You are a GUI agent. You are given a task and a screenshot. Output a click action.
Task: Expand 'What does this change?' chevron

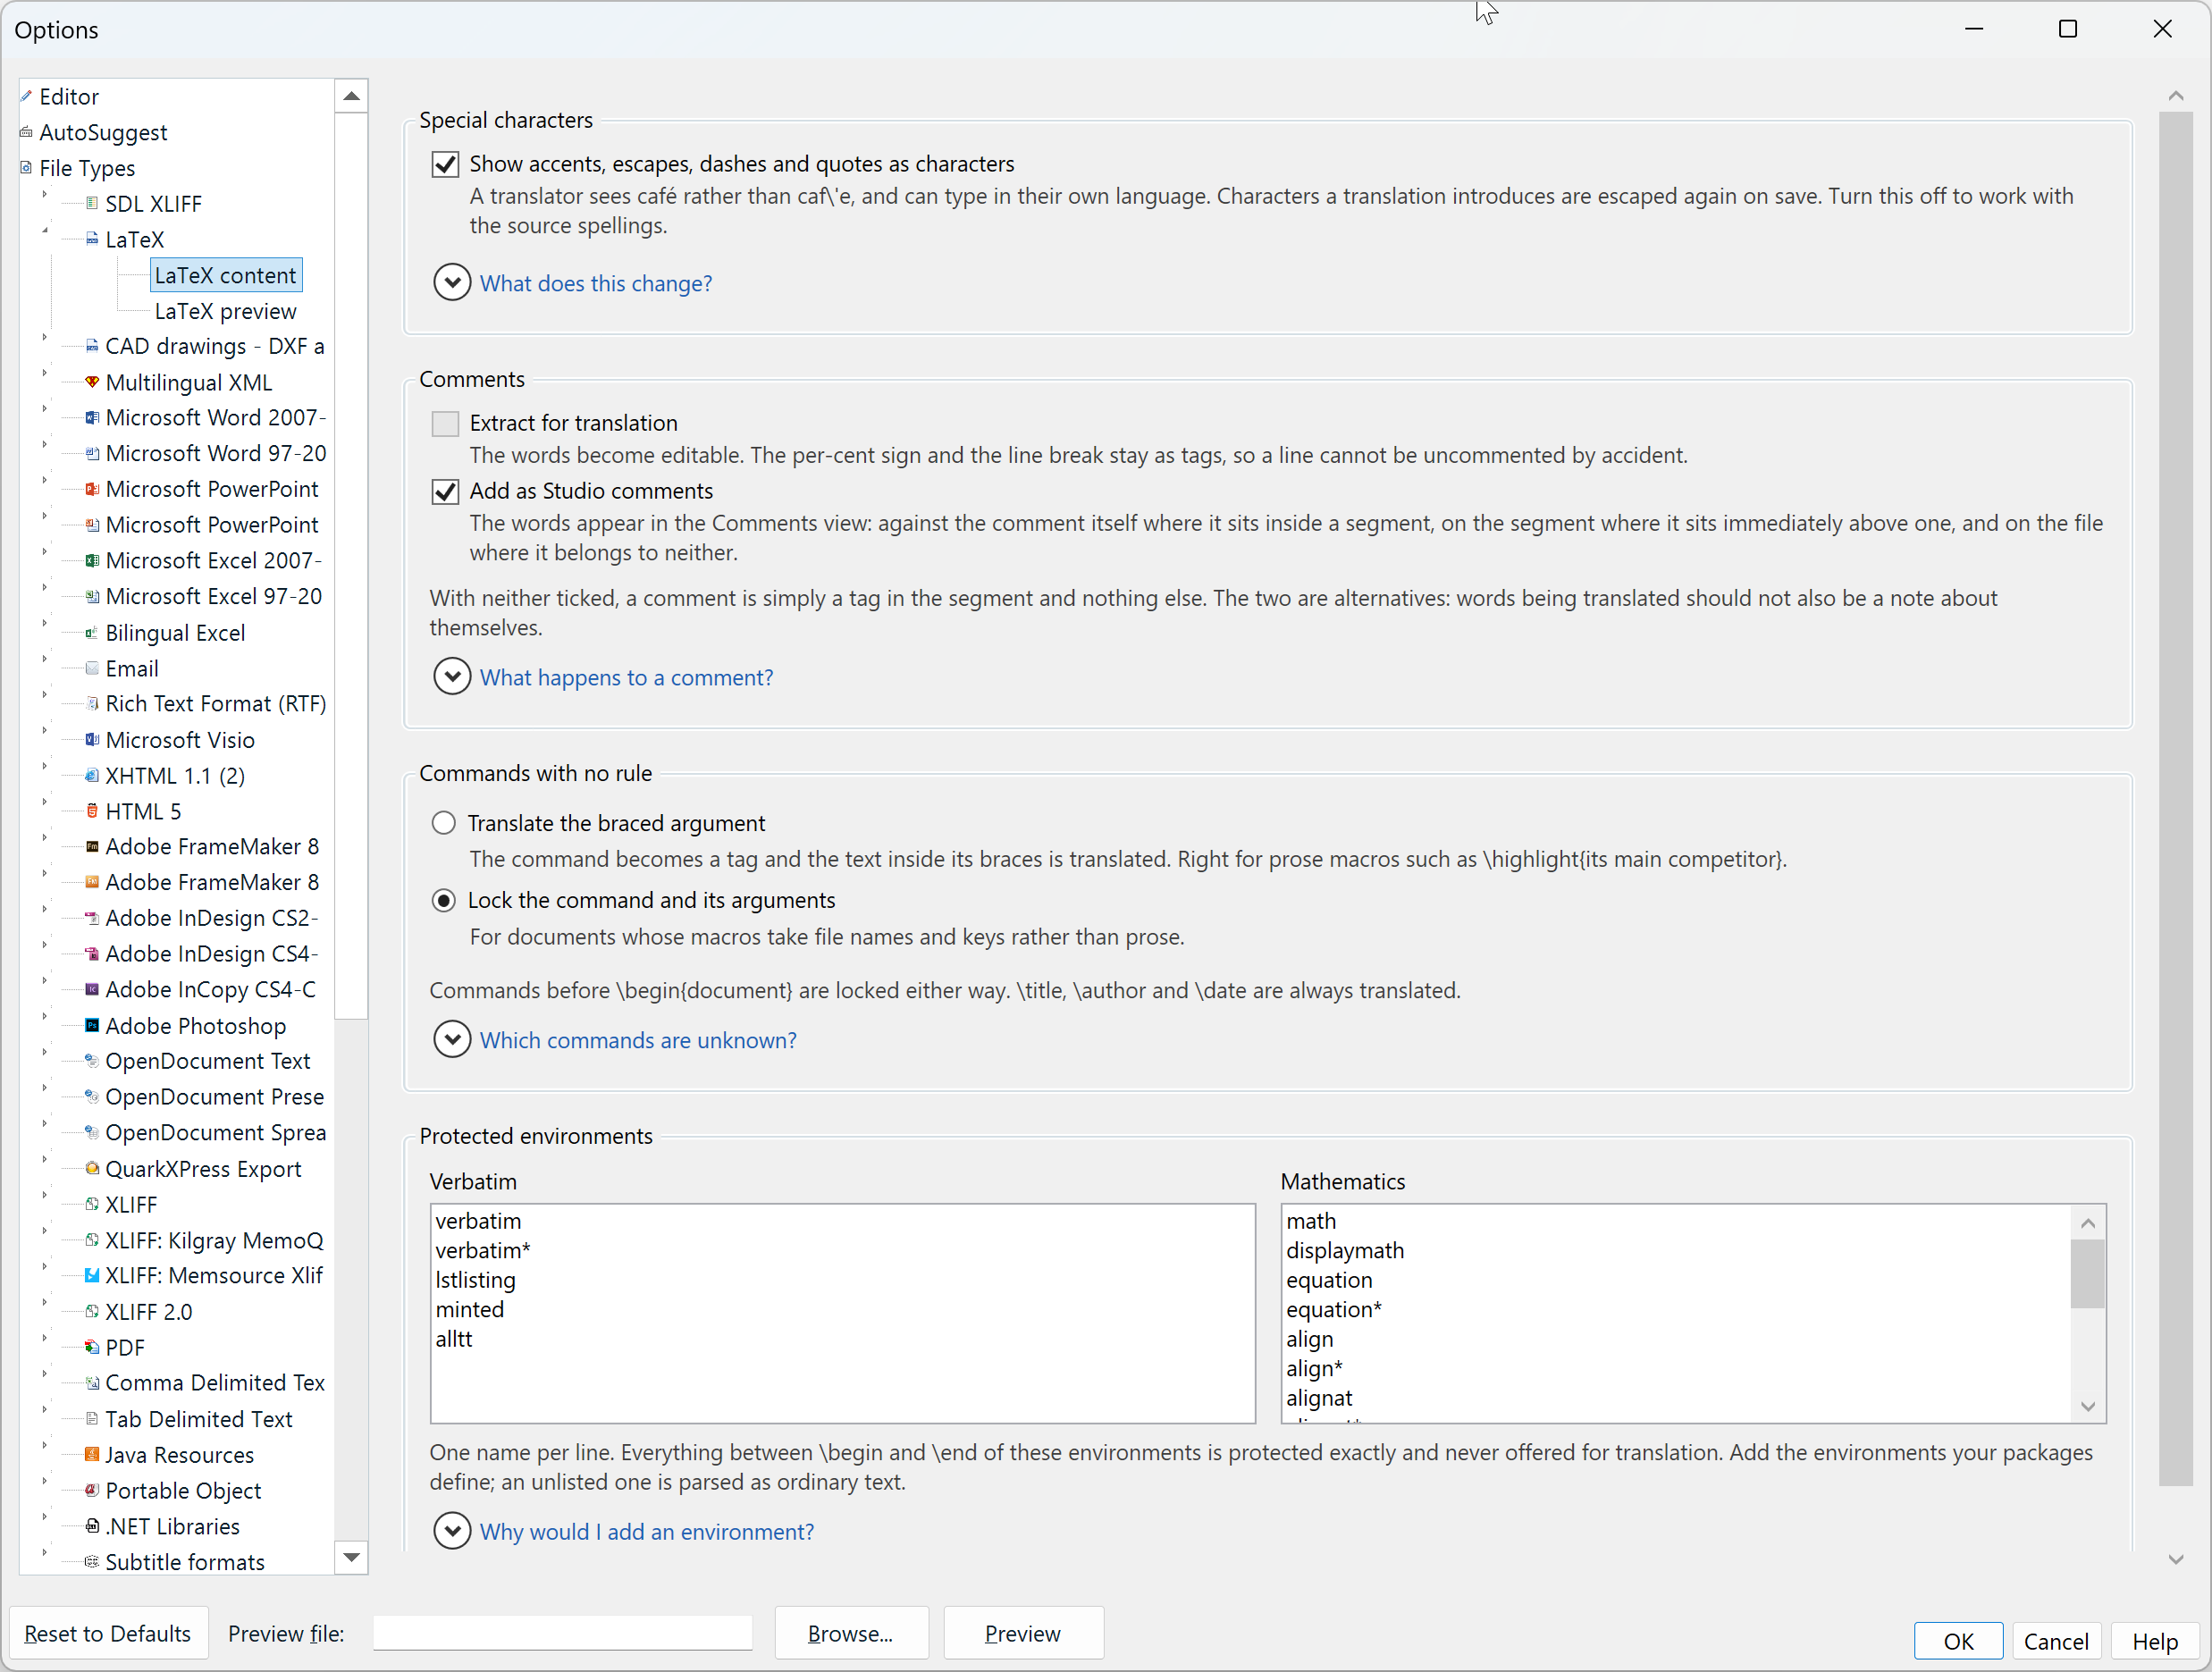pyautogui.click(x=452, y=283)
